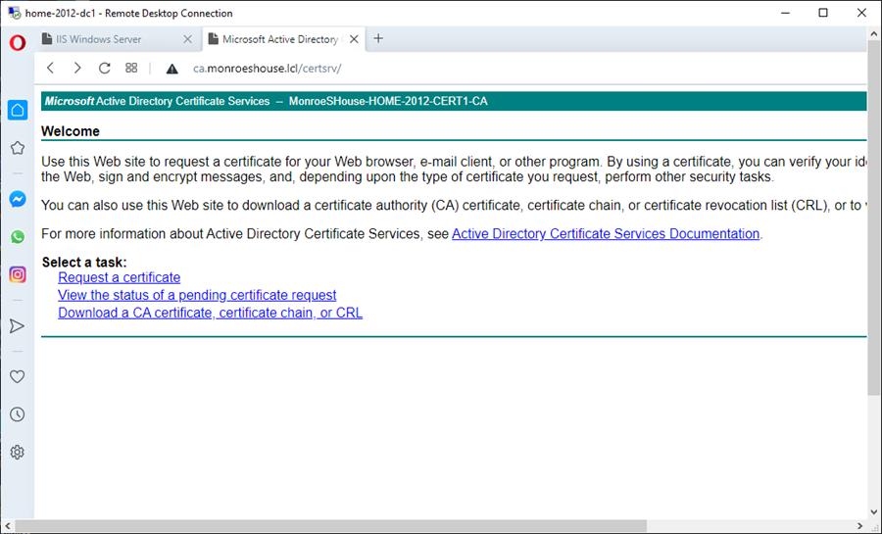The image size is (882, 534).
Task: Open WhatsApp in sidebar
Action: tap(18, 237)
